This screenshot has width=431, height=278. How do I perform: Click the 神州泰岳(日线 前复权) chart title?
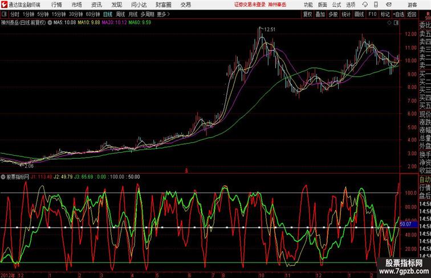[23, 23]
